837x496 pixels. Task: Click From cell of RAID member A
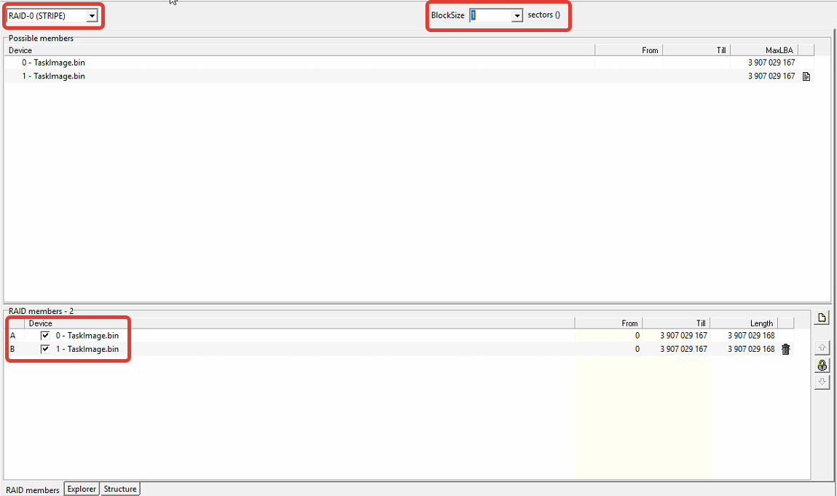click(608, 336)
